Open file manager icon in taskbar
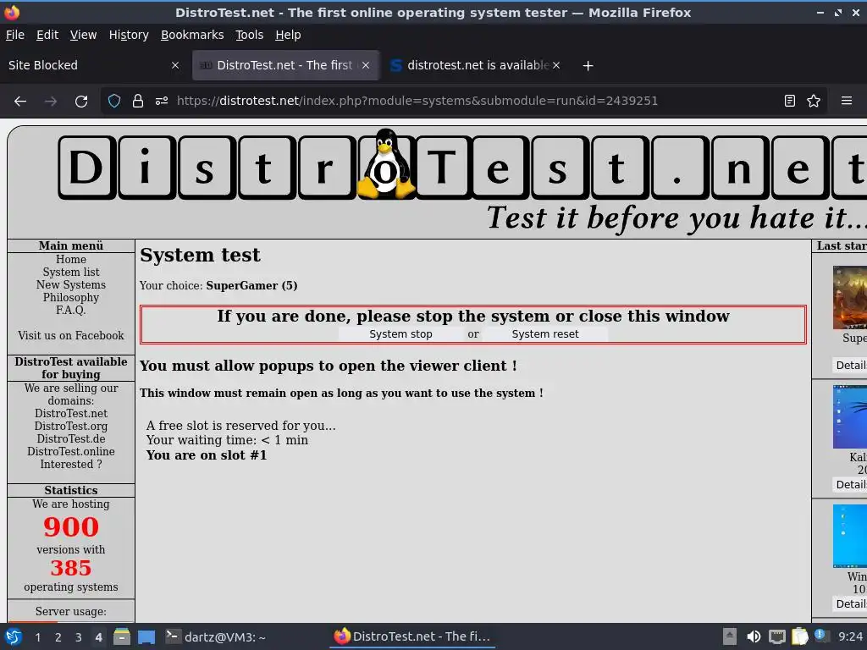 pyautogui.click(x=122, y=636)
